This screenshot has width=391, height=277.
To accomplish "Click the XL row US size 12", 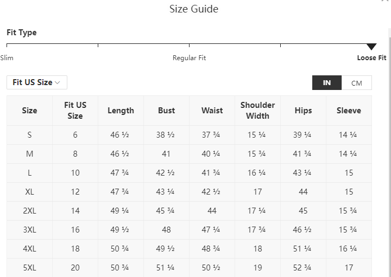I will (x=75, y=192).
